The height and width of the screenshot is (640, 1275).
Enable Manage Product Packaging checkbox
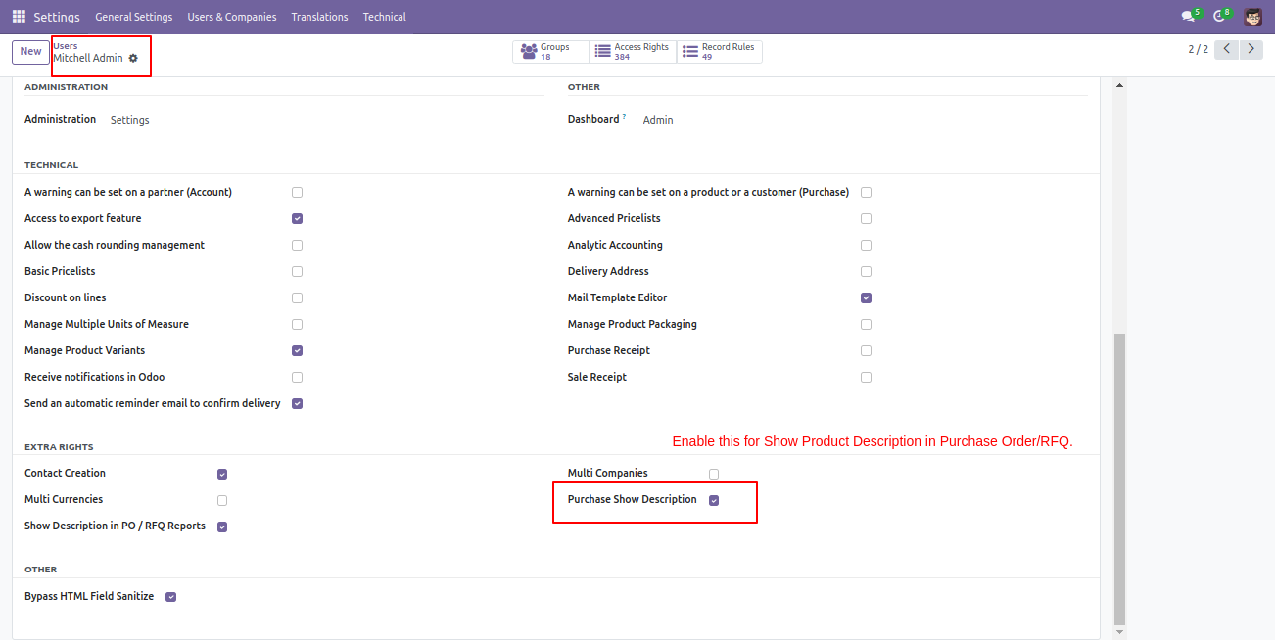point(866,325)
